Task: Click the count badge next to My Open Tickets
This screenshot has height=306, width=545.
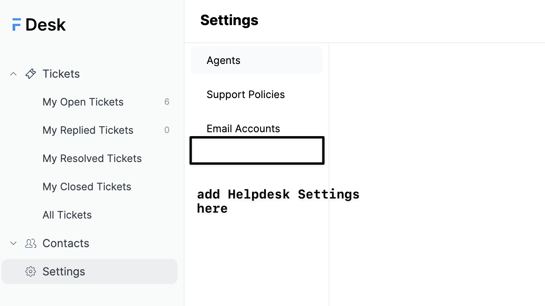Action: (166, 102)
